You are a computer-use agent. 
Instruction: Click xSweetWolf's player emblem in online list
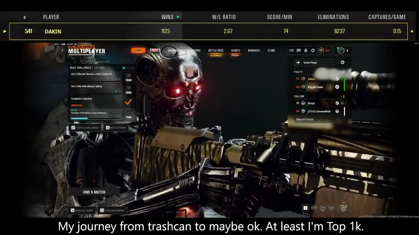tap(303, 111)
